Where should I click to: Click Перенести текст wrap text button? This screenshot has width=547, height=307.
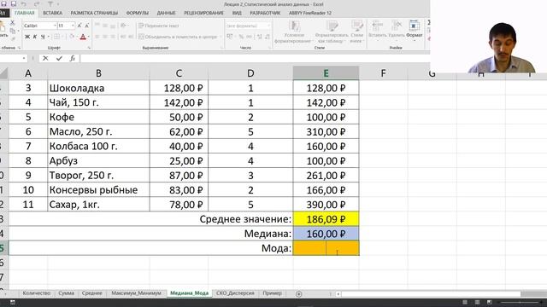click(x=159, y=26)
